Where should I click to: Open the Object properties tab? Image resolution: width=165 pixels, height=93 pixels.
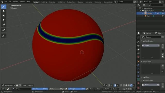(138, 61)
